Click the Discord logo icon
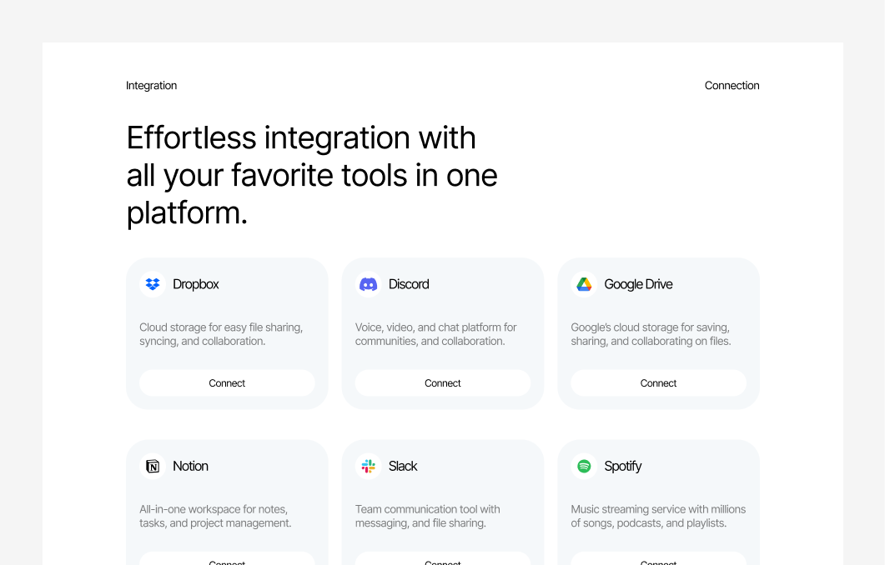The height and width of the screenshot is (565, 885). [x=368, y=284]
